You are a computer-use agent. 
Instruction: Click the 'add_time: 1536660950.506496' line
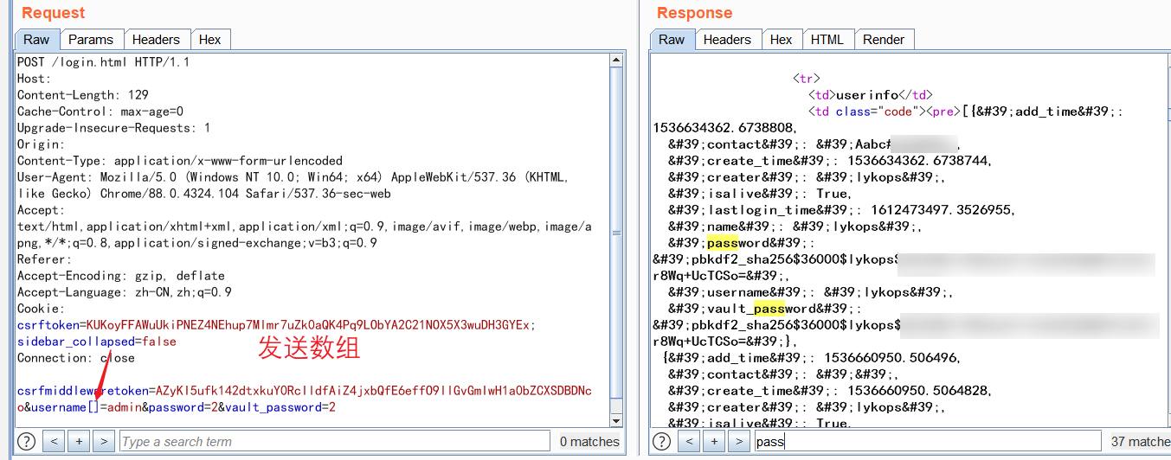tap(815, 358)
